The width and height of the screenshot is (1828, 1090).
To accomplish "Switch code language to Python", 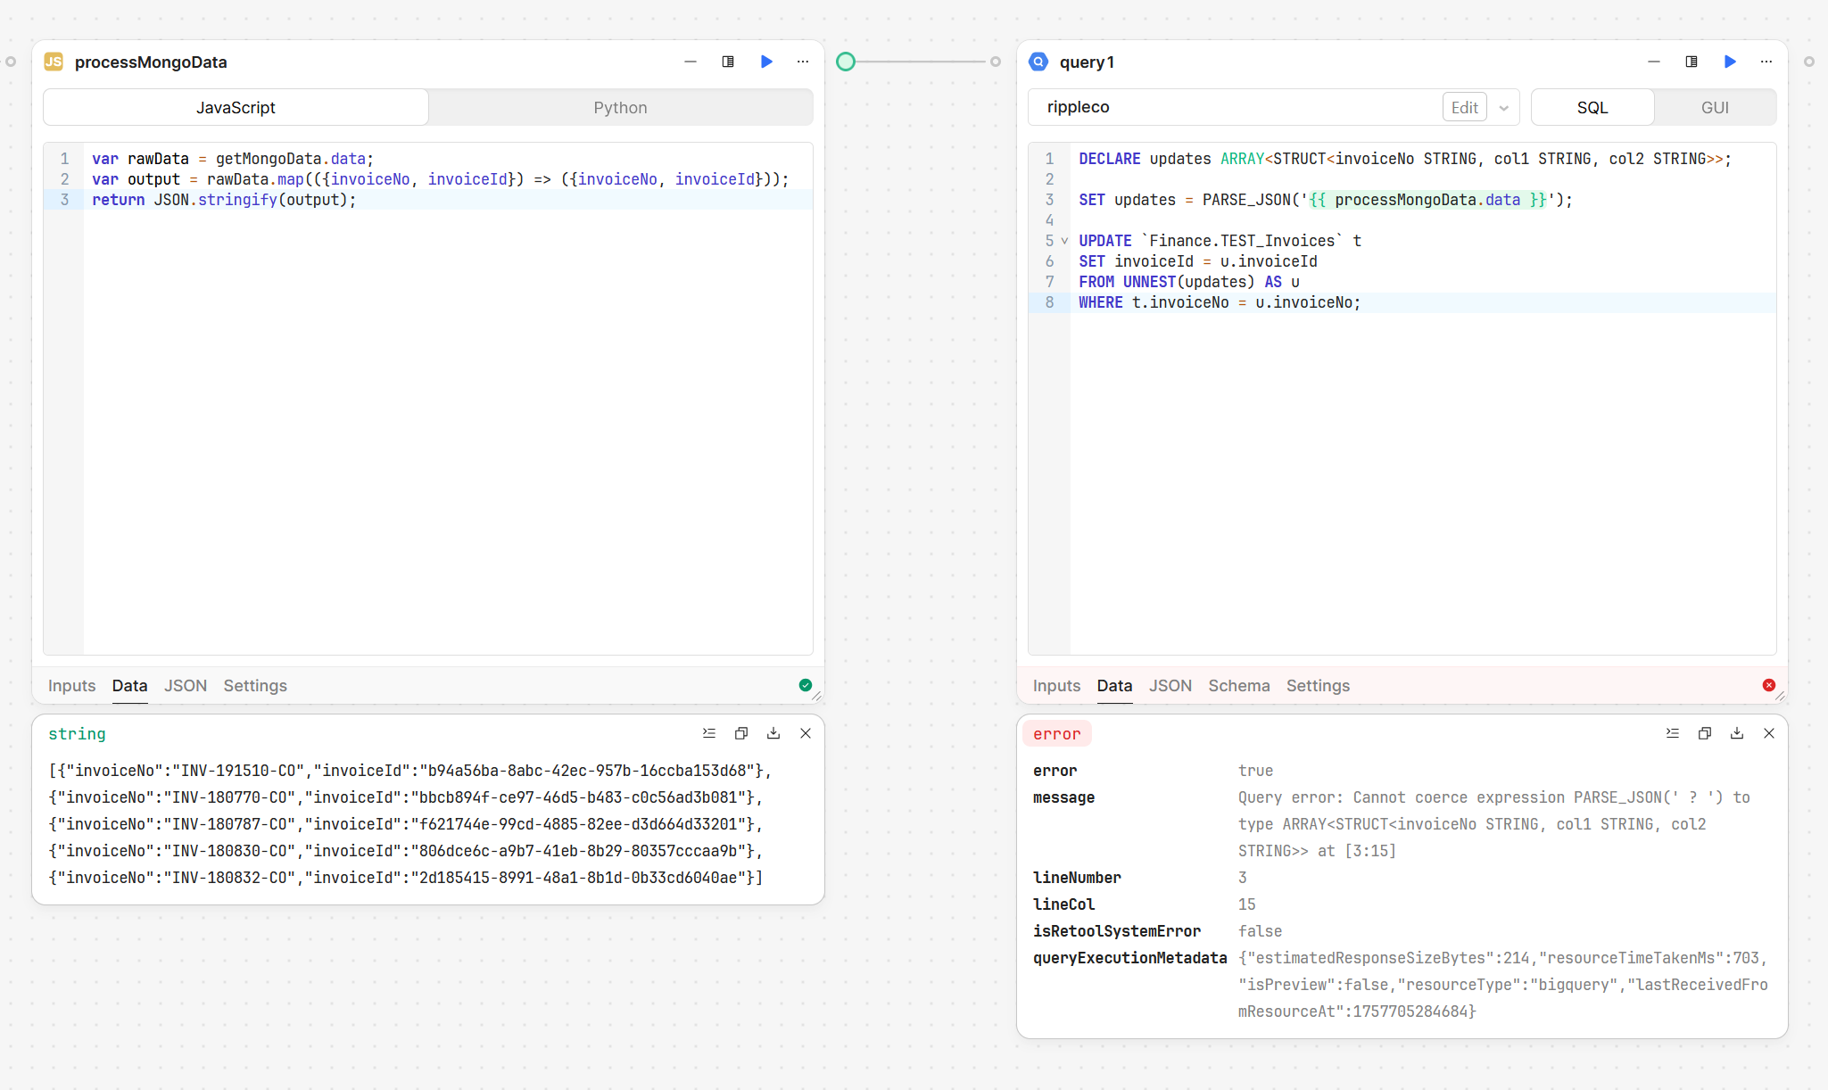I will [x=620, y=107].
